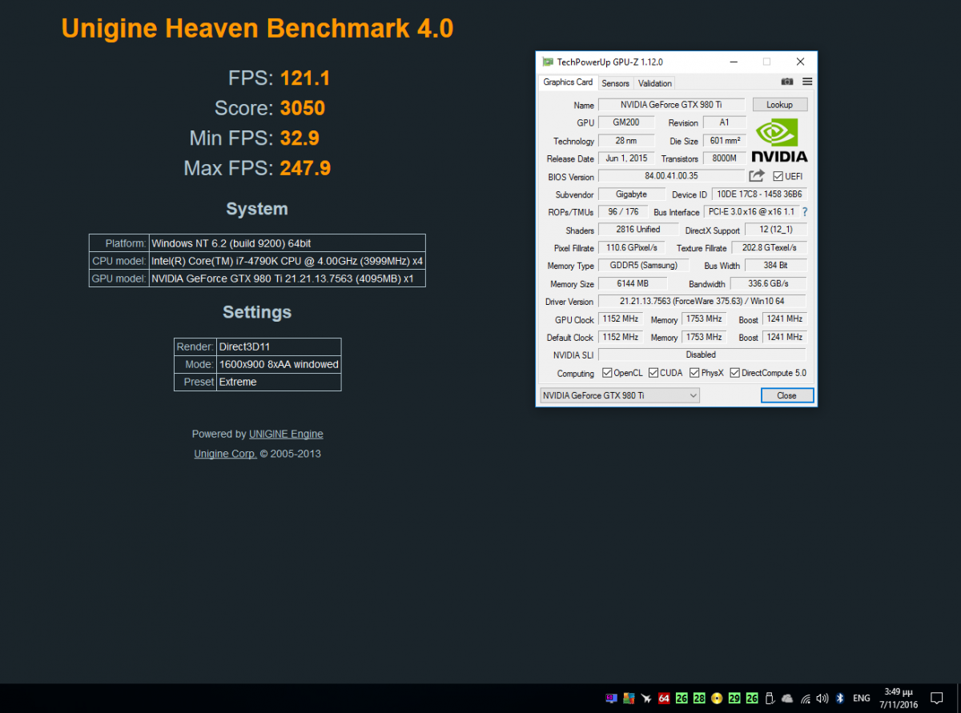Image resolution: width=961 pixels, height=713 pixels.
Task: Switch to the Graphics Card tab
Action: point(568,82)
